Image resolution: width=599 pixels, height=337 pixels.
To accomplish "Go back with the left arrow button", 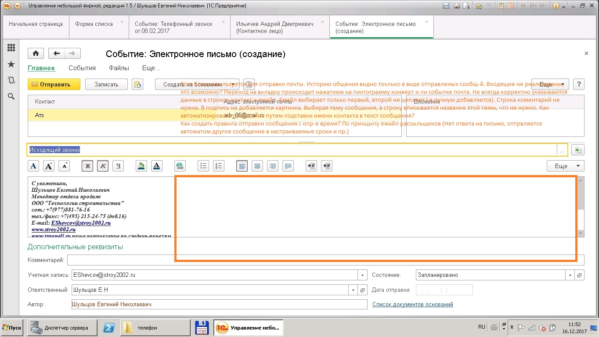I will tap(56, 54).
